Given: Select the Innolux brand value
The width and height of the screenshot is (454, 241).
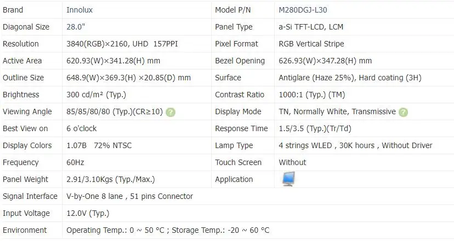Looking at the screenshot, I should 81,10.
